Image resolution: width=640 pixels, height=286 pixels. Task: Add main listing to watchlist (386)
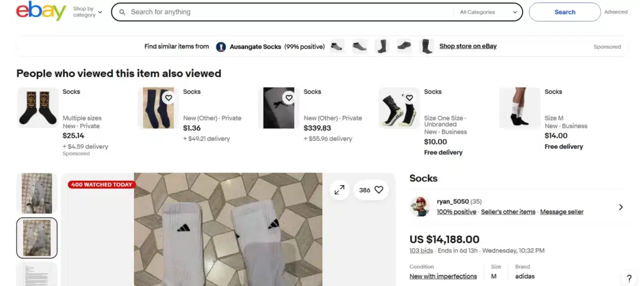click(x=371, y=189)
